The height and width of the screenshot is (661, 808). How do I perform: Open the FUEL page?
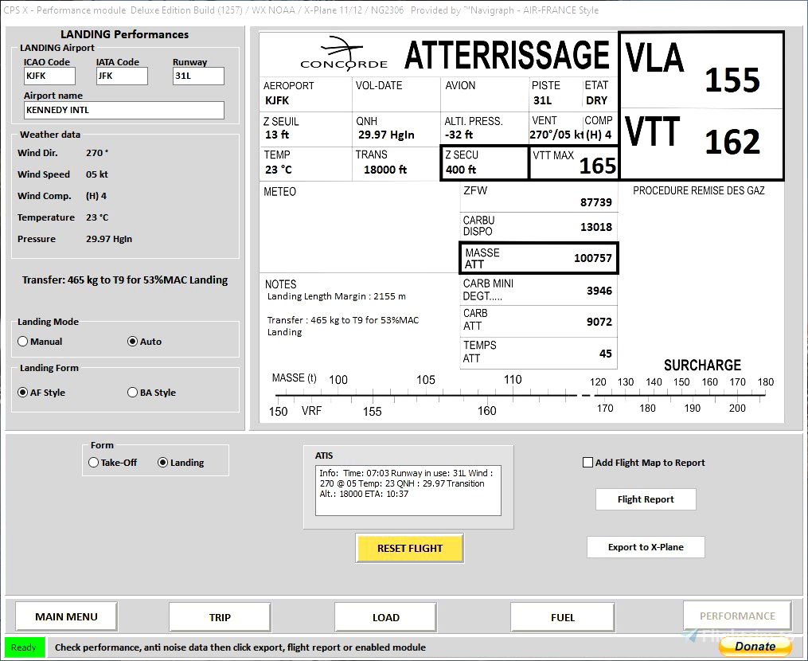click(x=562, y=617)
